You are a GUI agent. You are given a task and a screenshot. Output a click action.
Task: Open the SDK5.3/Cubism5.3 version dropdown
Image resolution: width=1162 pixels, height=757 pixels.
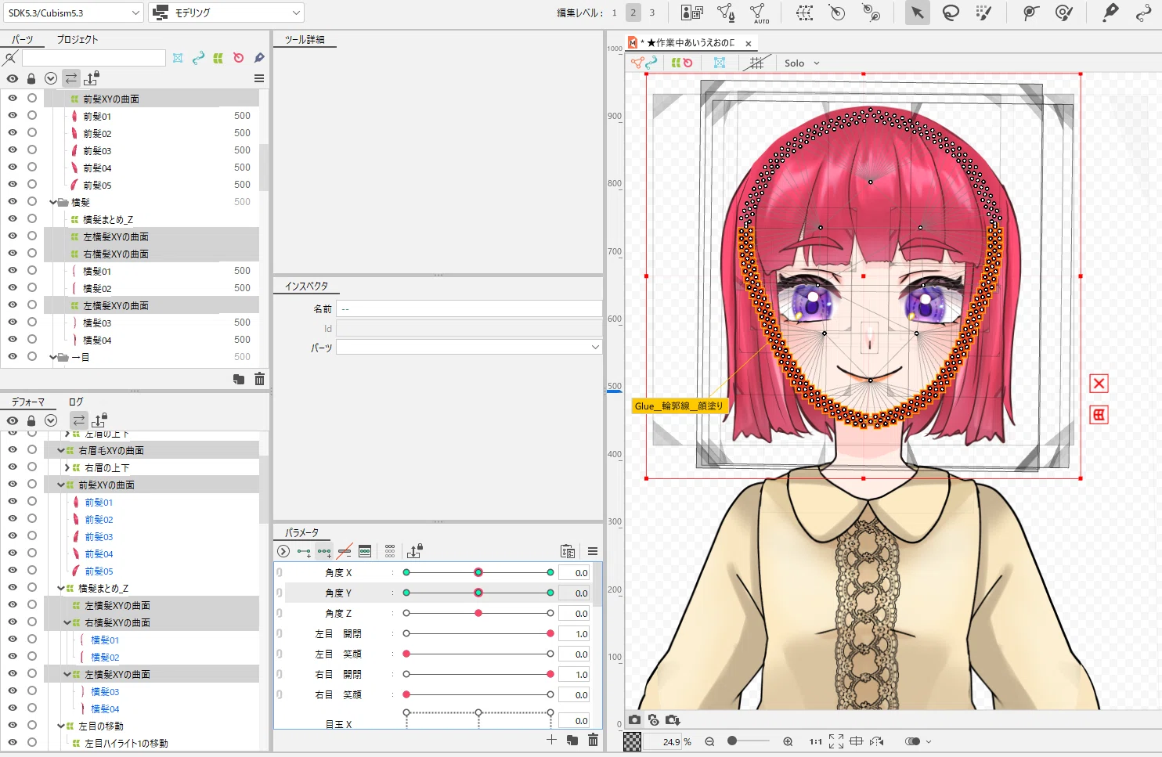coord(74,13)
